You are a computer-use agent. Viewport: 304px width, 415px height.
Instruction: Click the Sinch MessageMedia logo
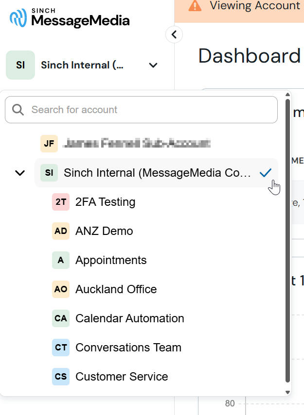point(70,18)
